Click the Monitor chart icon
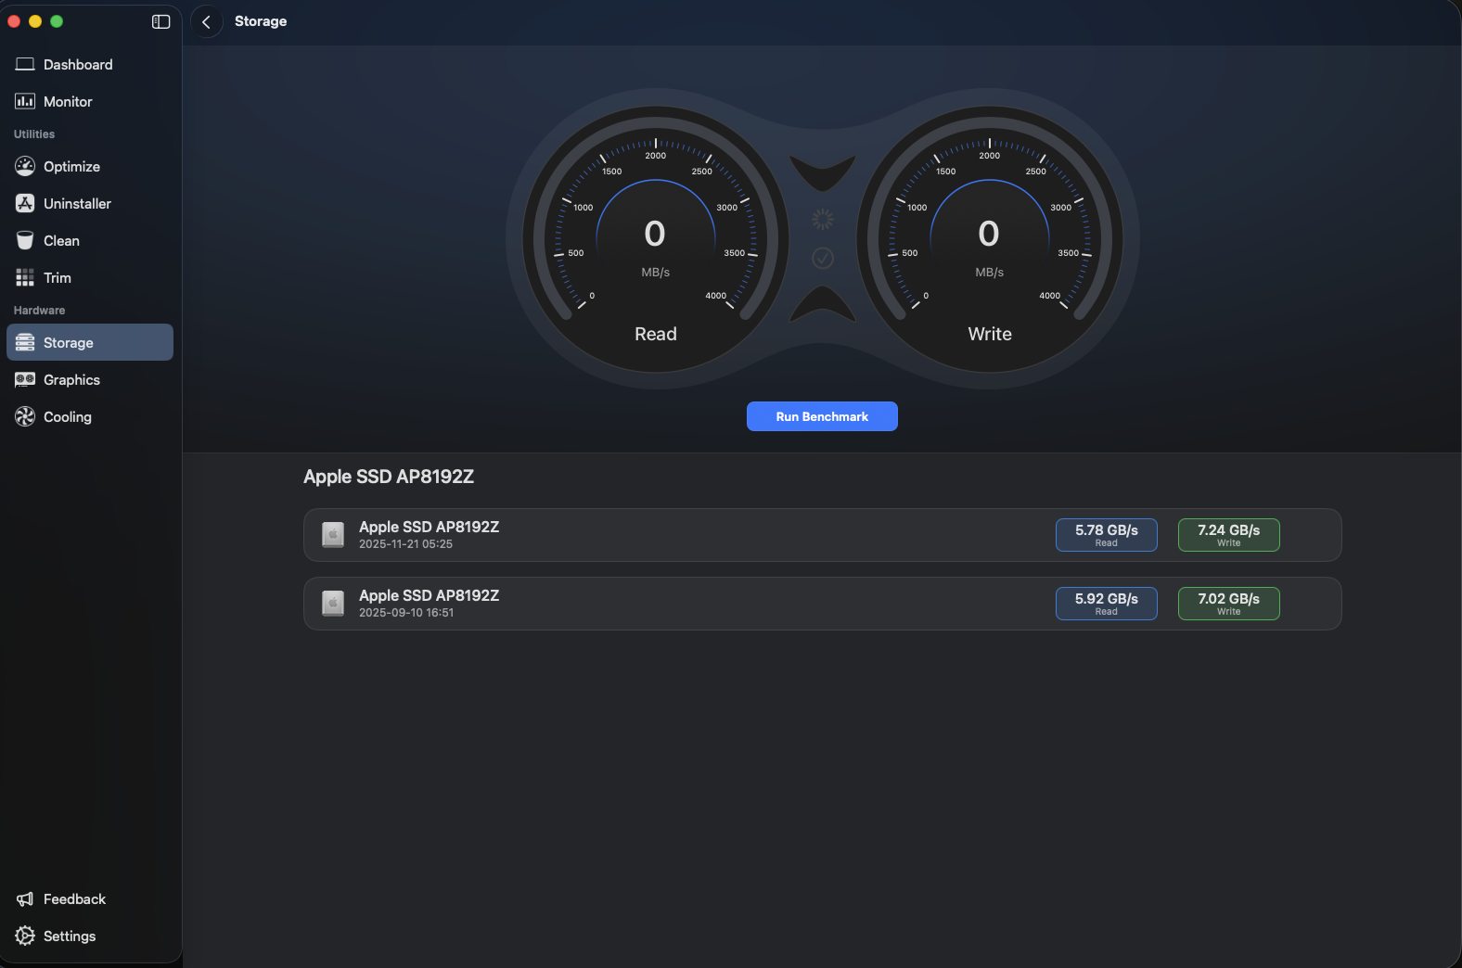The width and height of the screenshot is (1462, 968). 25,101
